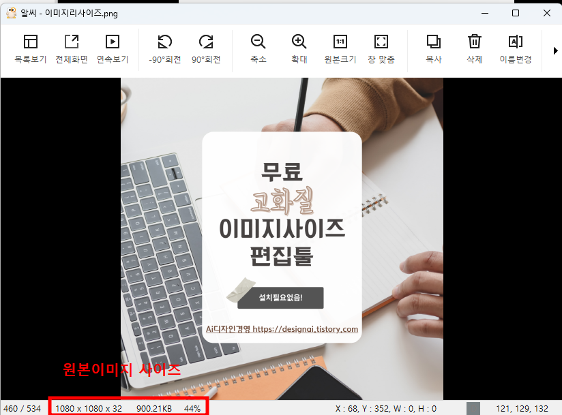562x415 pixels.
Task: Start the 연속보기 slideshow
Action: tap(113, 49)
